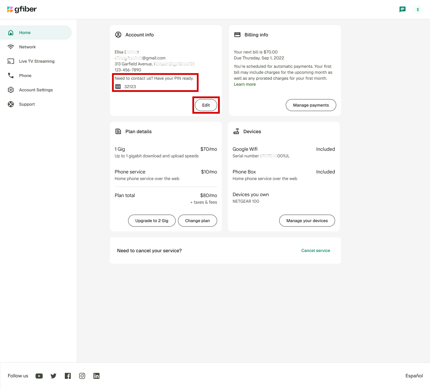Click Upgrade to 2 Gig
The width and height of the screenshot is (430, 389).
(152, 221)
